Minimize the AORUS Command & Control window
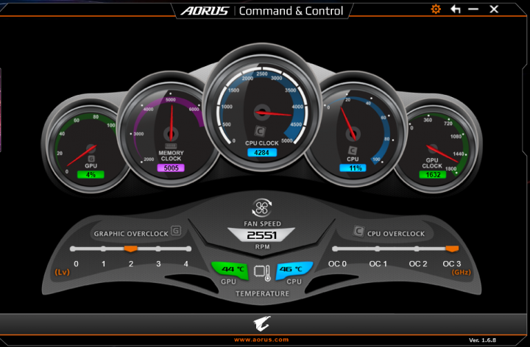This screenshot has width=530, height=347. click(473, 9)
